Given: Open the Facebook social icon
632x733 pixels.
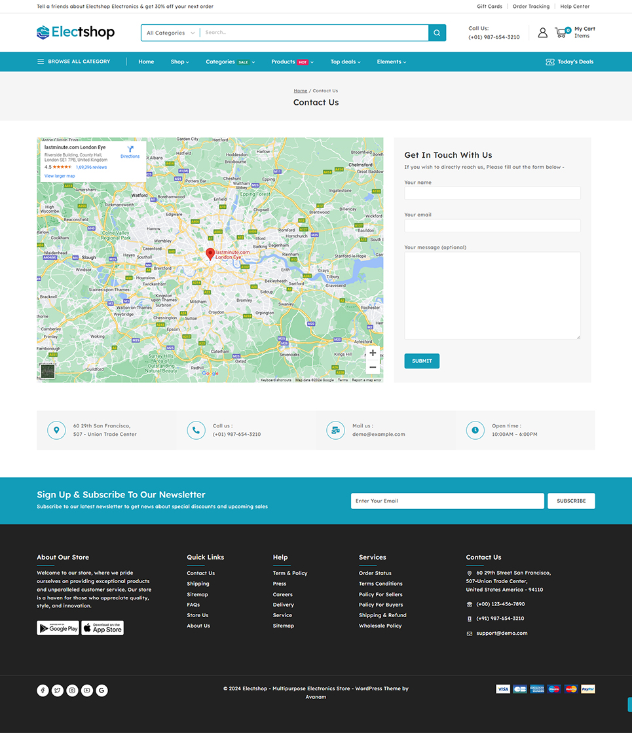Looking at the screenshot, I should tap(43, 690).
